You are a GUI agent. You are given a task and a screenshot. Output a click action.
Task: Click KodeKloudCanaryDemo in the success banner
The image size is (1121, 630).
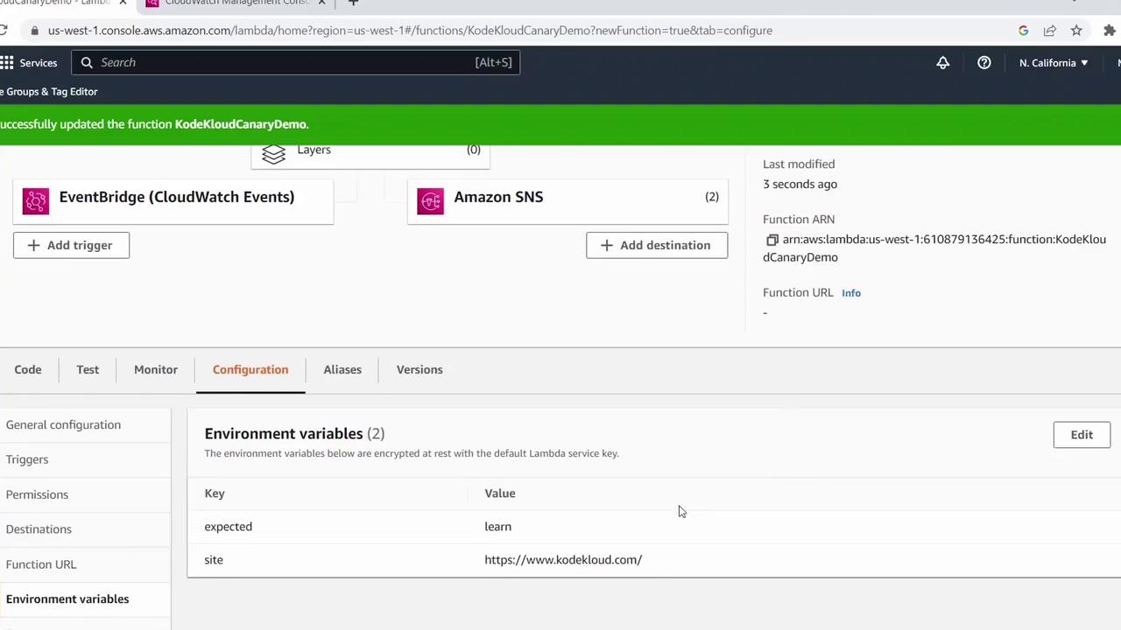click(241, 125)
